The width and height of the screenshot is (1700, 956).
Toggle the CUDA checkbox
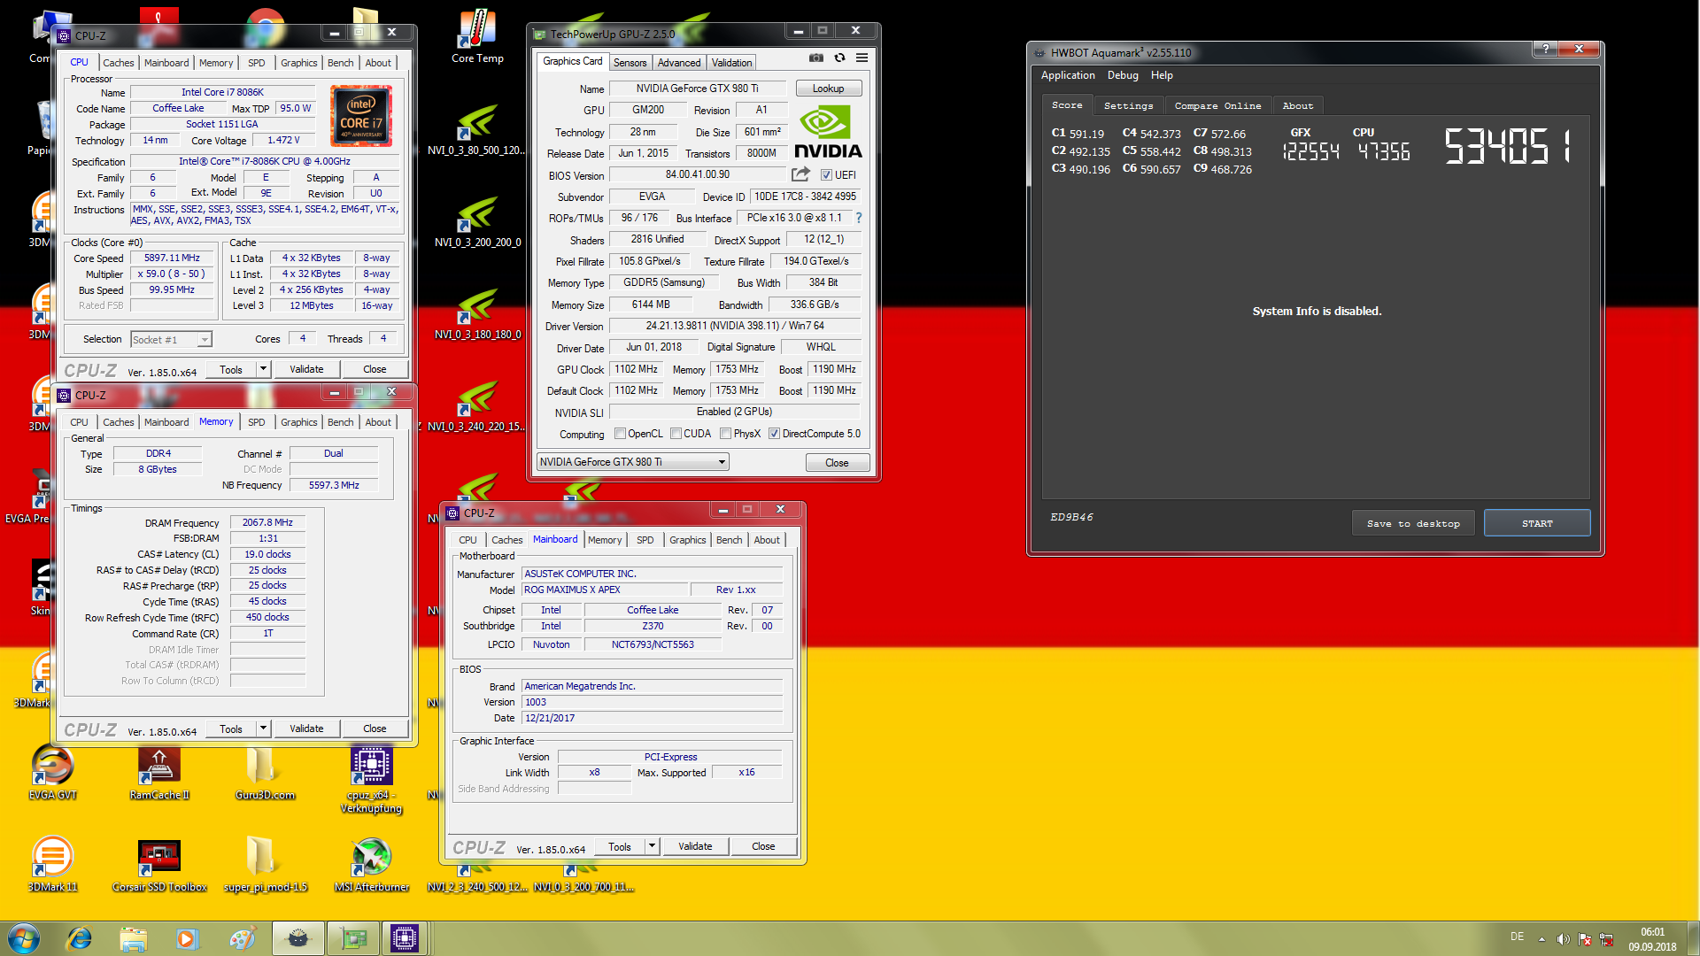click(x=676, y=434)
